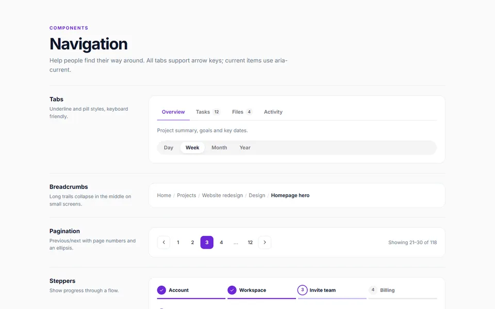This screenshot has height=309, width=495.
Task: Click the Project summary description text
Action: pos(202,130)
